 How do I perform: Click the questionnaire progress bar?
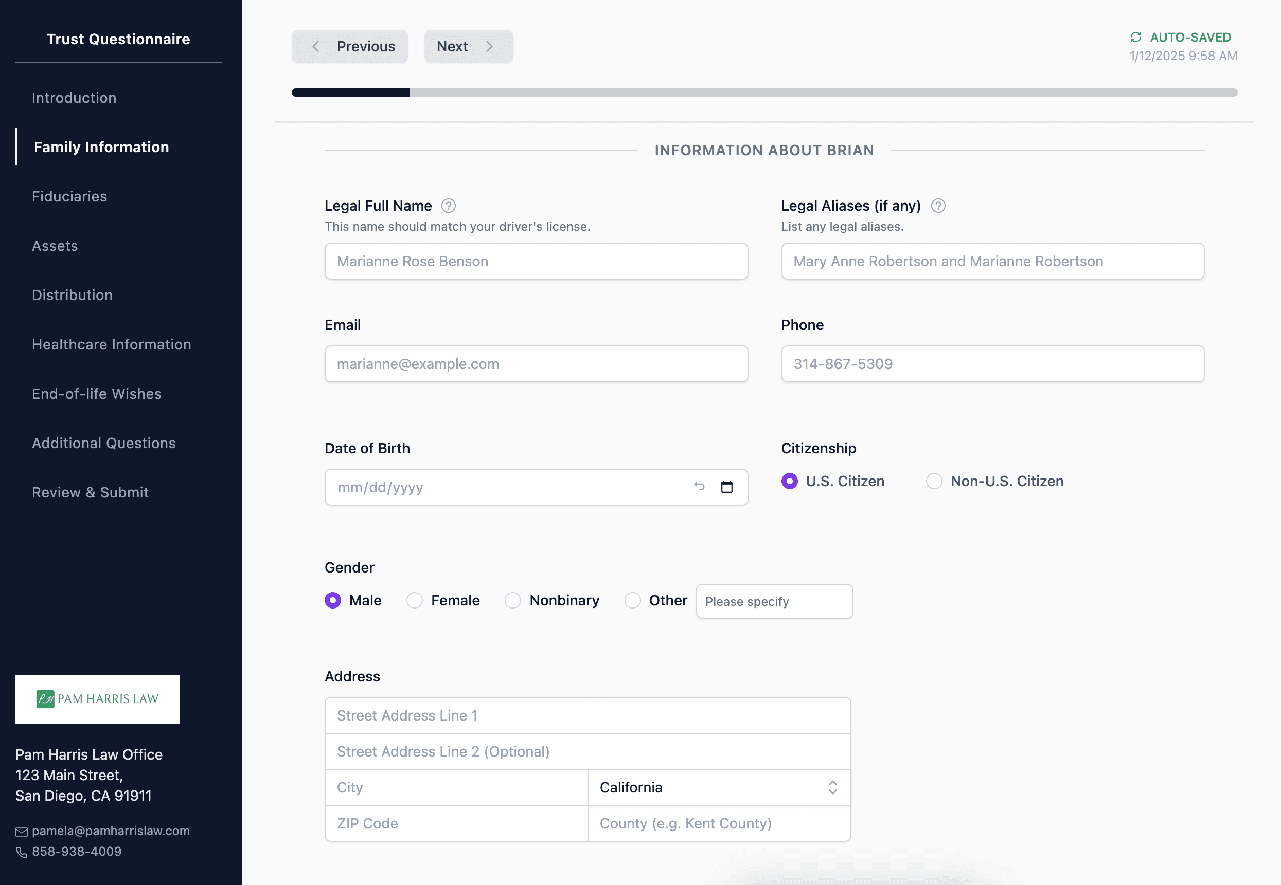click(x=764, y=93)
